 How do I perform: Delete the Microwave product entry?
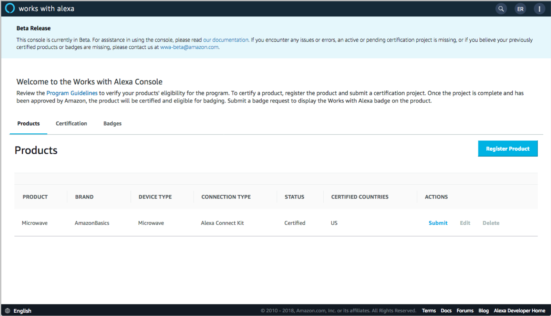[491, 223]
